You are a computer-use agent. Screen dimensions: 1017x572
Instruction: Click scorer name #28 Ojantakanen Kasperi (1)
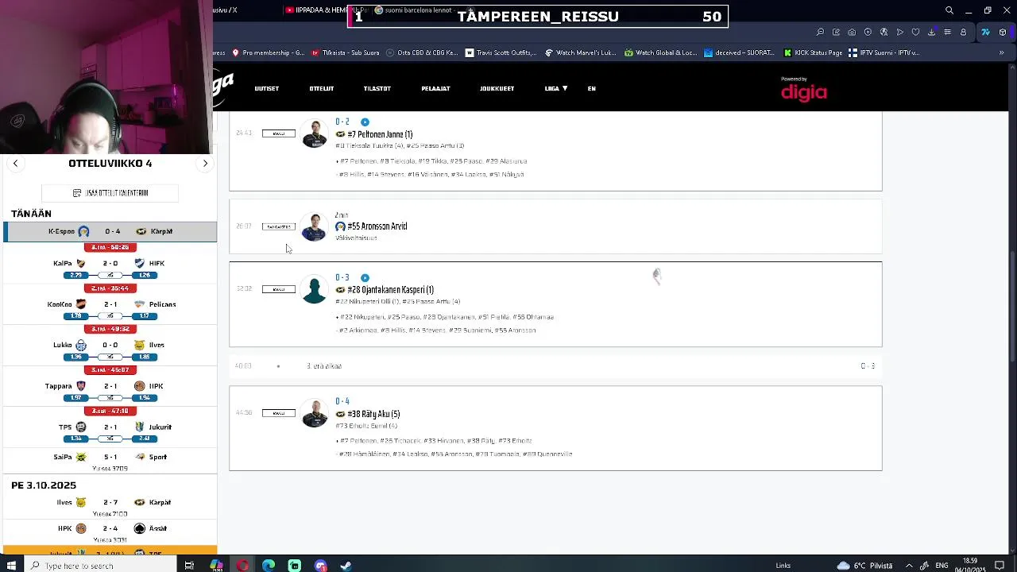click(x=390, y=290)
